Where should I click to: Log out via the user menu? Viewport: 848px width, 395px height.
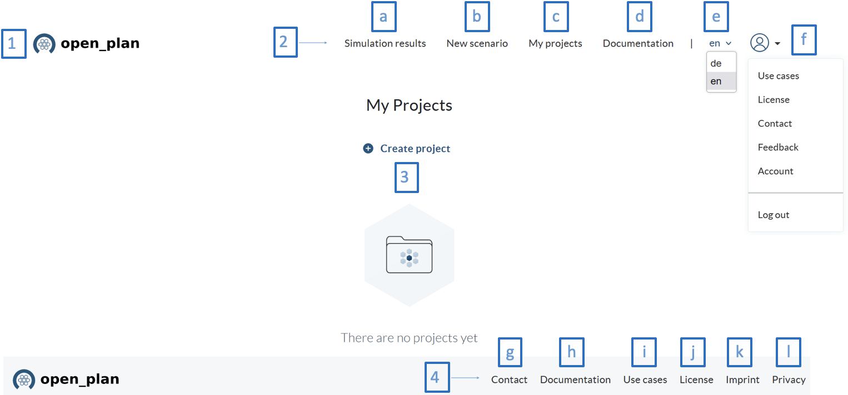click(x=774, y=215)
